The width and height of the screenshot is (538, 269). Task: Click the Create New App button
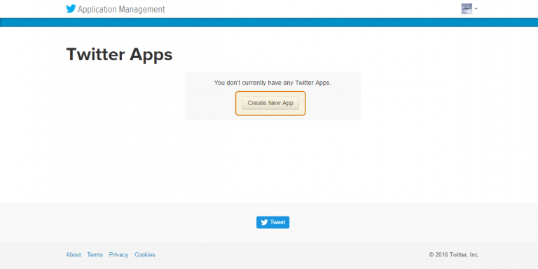click(270, 103)
